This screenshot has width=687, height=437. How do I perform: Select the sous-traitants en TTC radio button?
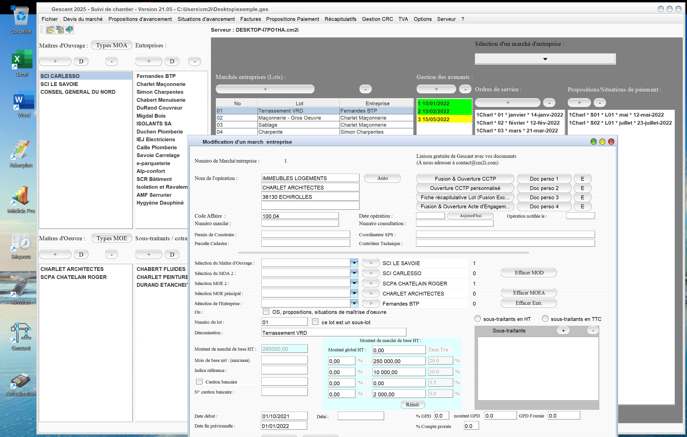coord(545,318)
